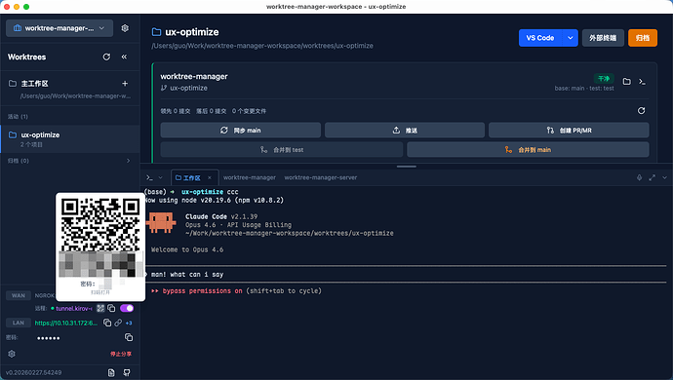The width and height of the screenshot is (673, 380).
Task: Click the ux-optimize branch label in card
Action: click(188, 88)
